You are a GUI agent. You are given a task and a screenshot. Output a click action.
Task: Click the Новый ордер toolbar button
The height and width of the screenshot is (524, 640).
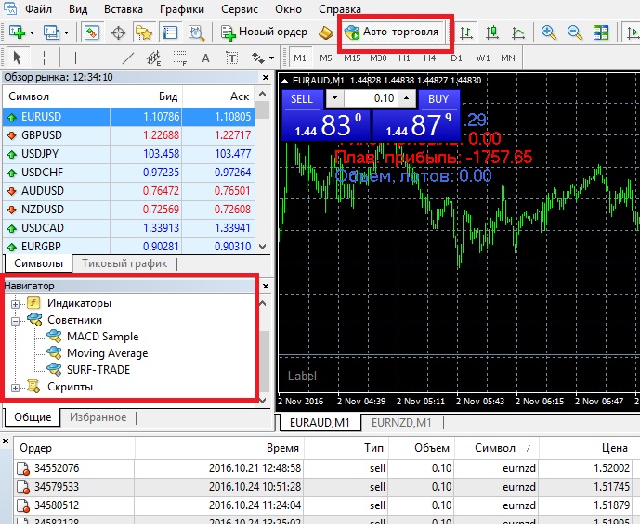(264, 32)
